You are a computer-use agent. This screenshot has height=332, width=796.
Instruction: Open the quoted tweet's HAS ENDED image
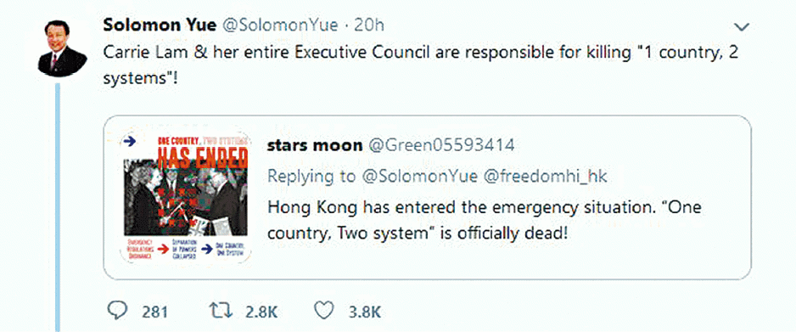click(x=185, y=197)
